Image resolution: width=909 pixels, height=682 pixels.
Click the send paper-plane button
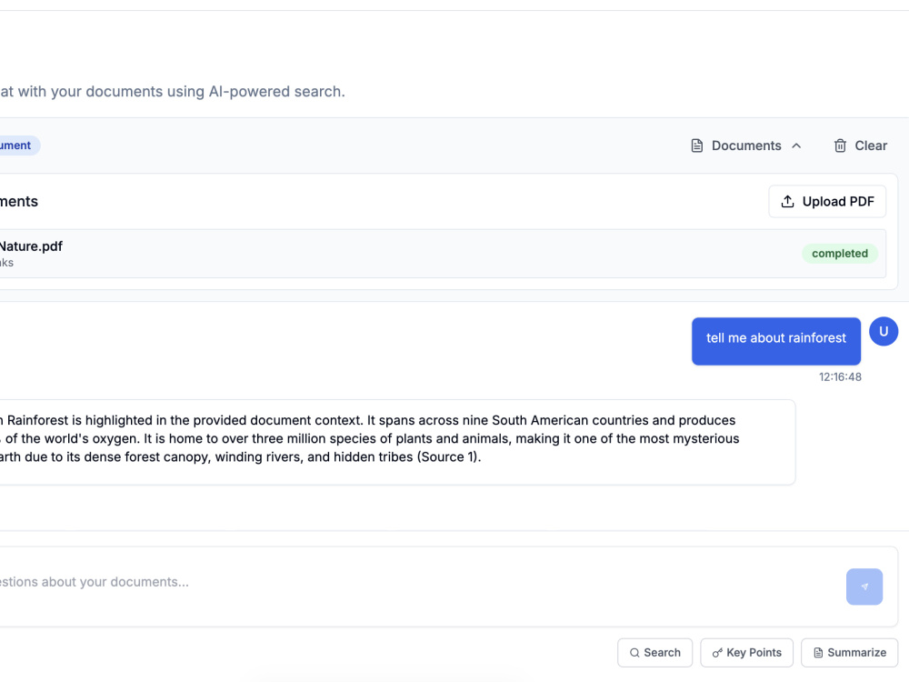[864, 587]
